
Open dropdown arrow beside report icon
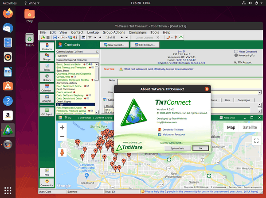59,38
